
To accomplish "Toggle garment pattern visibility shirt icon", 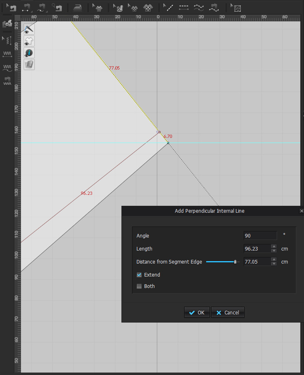I will 29,41.
